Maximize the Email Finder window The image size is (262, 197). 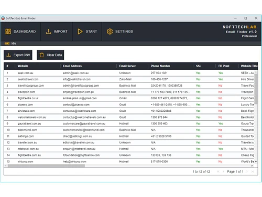pyautogui.click(x=246, y=18)
